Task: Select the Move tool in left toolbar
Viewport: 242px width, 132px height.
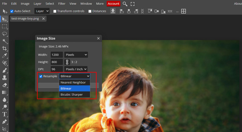Action: pyautogui.click(x=5, y=19)
